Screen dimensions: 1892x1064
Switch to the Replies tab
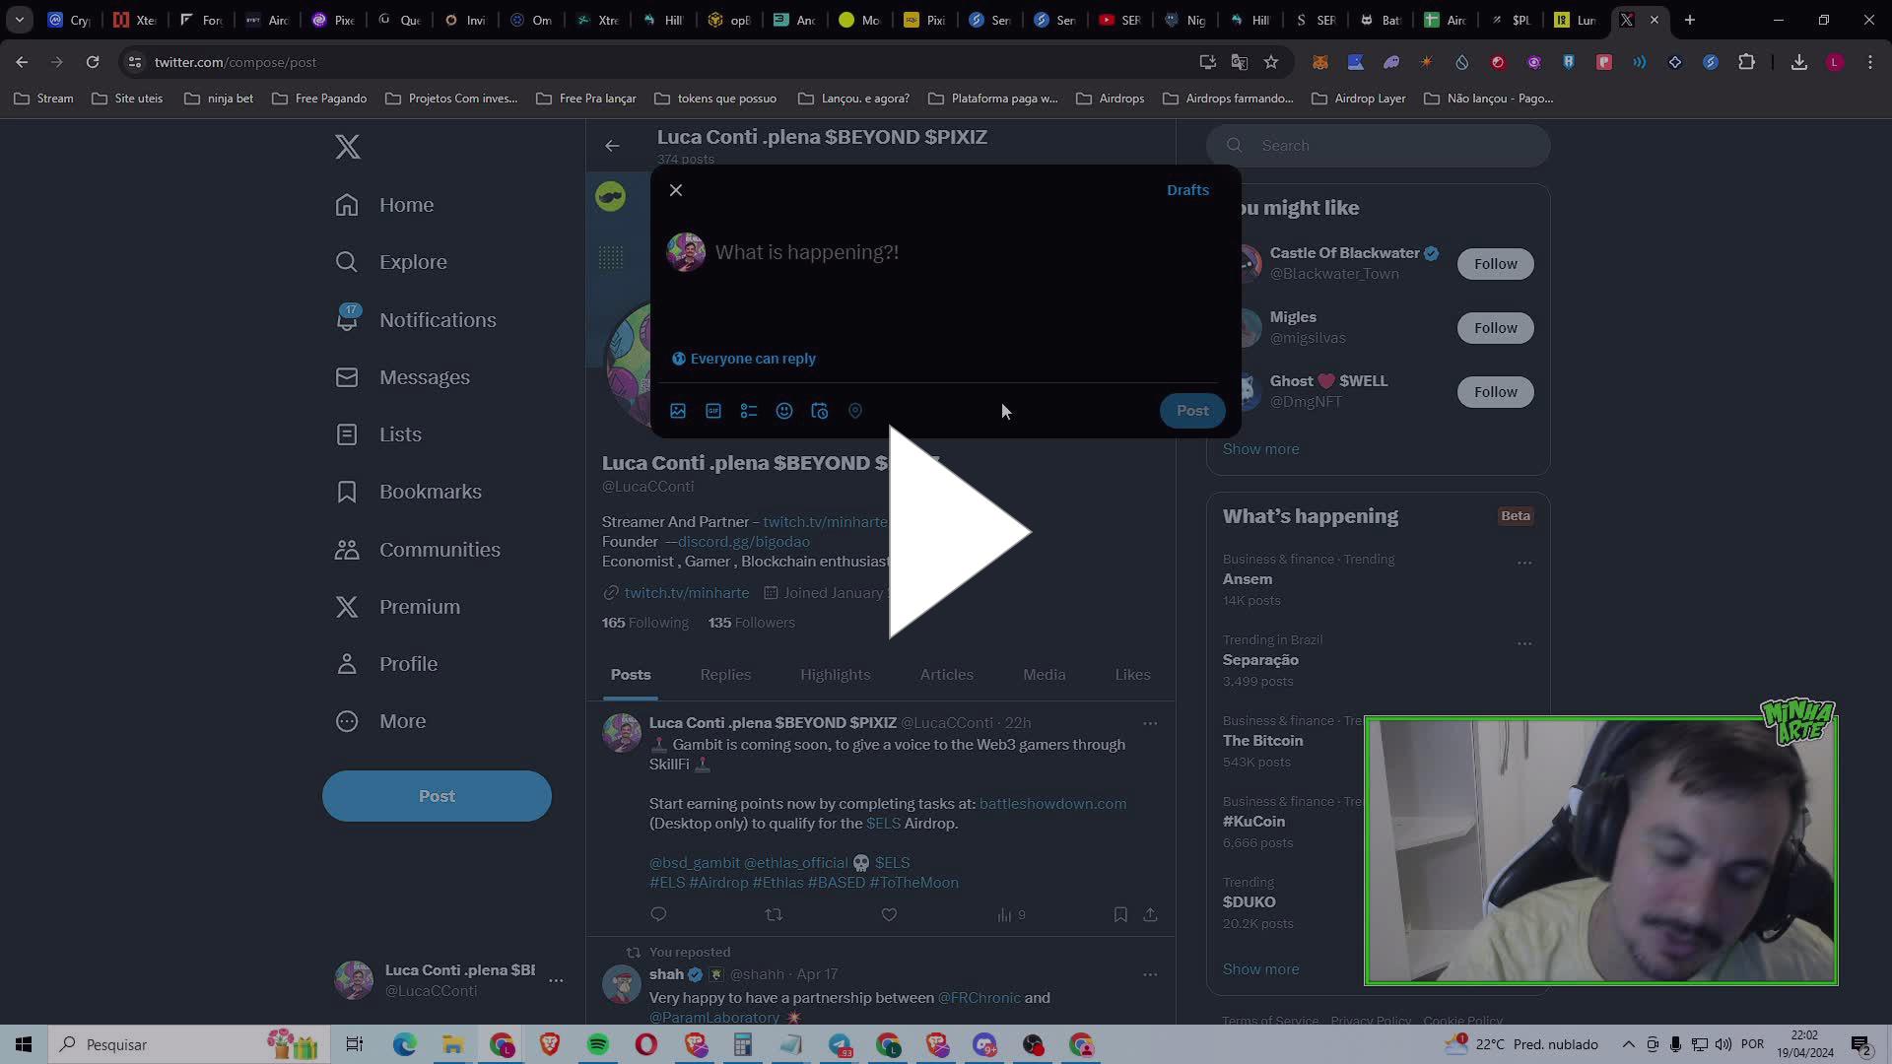click(x=725, y=675)
